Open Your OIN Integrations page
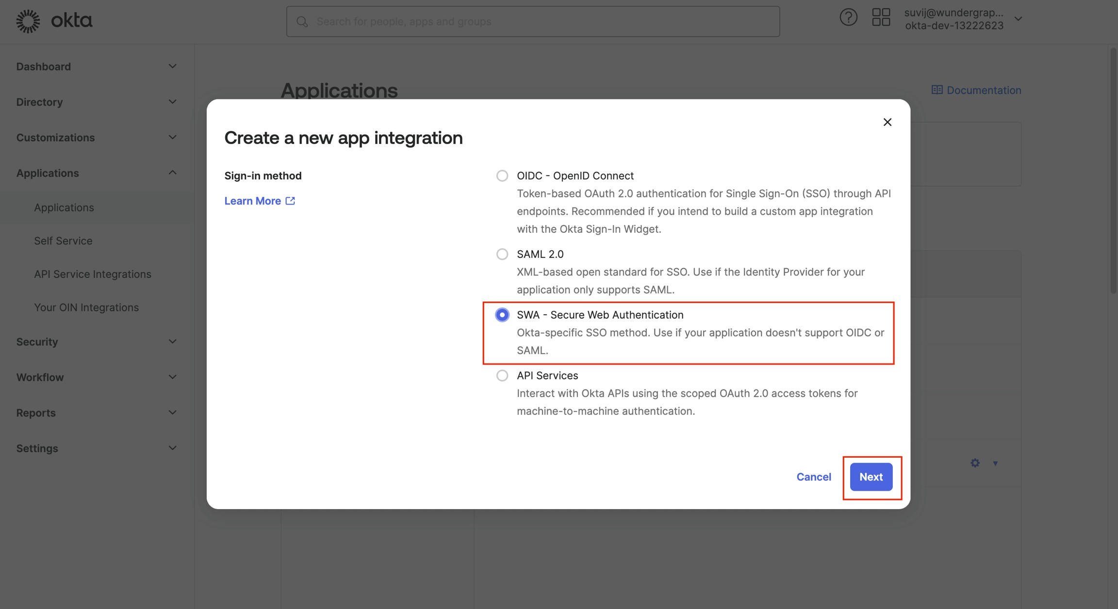Image resolution: width=1118 pixels, height=609 pixels. [86, 307]
